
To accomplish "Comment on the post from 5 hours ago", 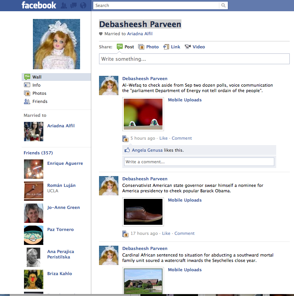I will pos(182,138).
